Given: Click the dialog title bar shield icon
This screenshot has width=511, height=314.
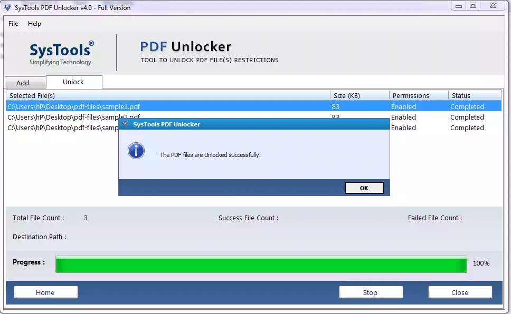Looking at the screenshot, I should (126, 124).
